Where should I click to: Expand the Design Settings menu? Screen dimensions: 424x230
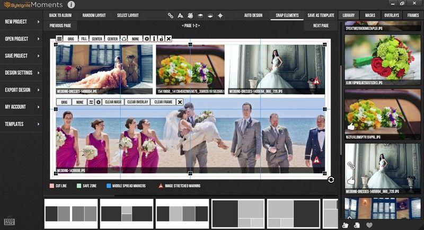tap(21, 73)
